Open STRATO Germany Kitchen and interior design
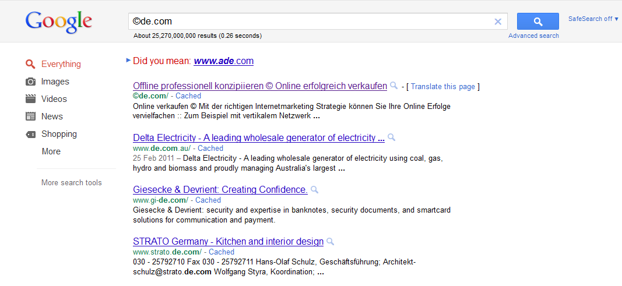 tap(228, 242)
